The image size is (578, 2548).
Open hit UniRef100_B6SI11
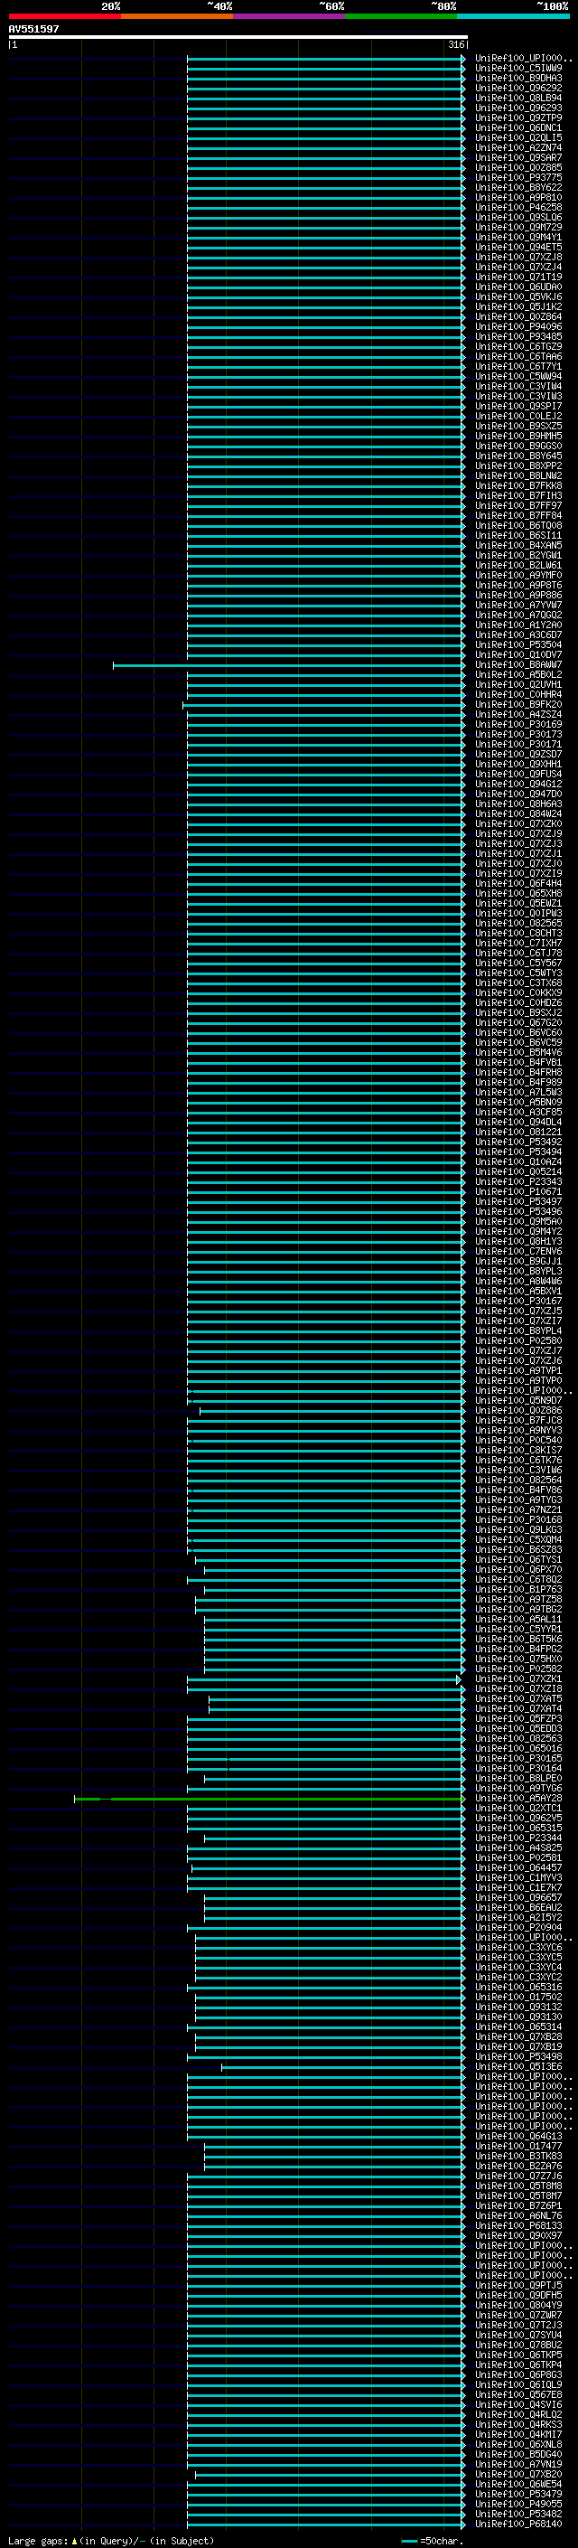518,535
